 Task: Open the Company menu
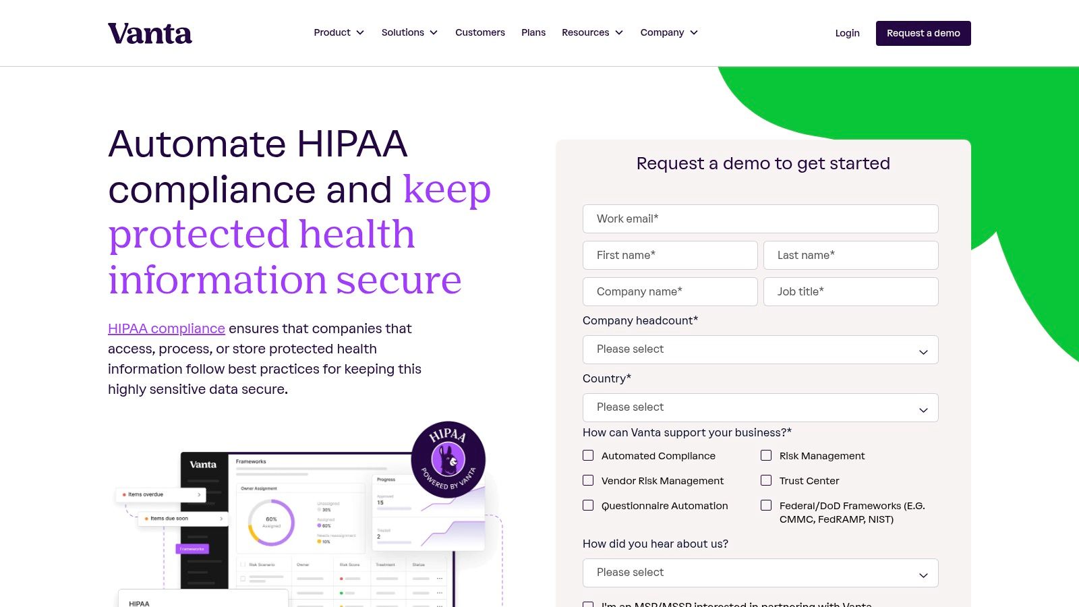(x=669, y=32)
